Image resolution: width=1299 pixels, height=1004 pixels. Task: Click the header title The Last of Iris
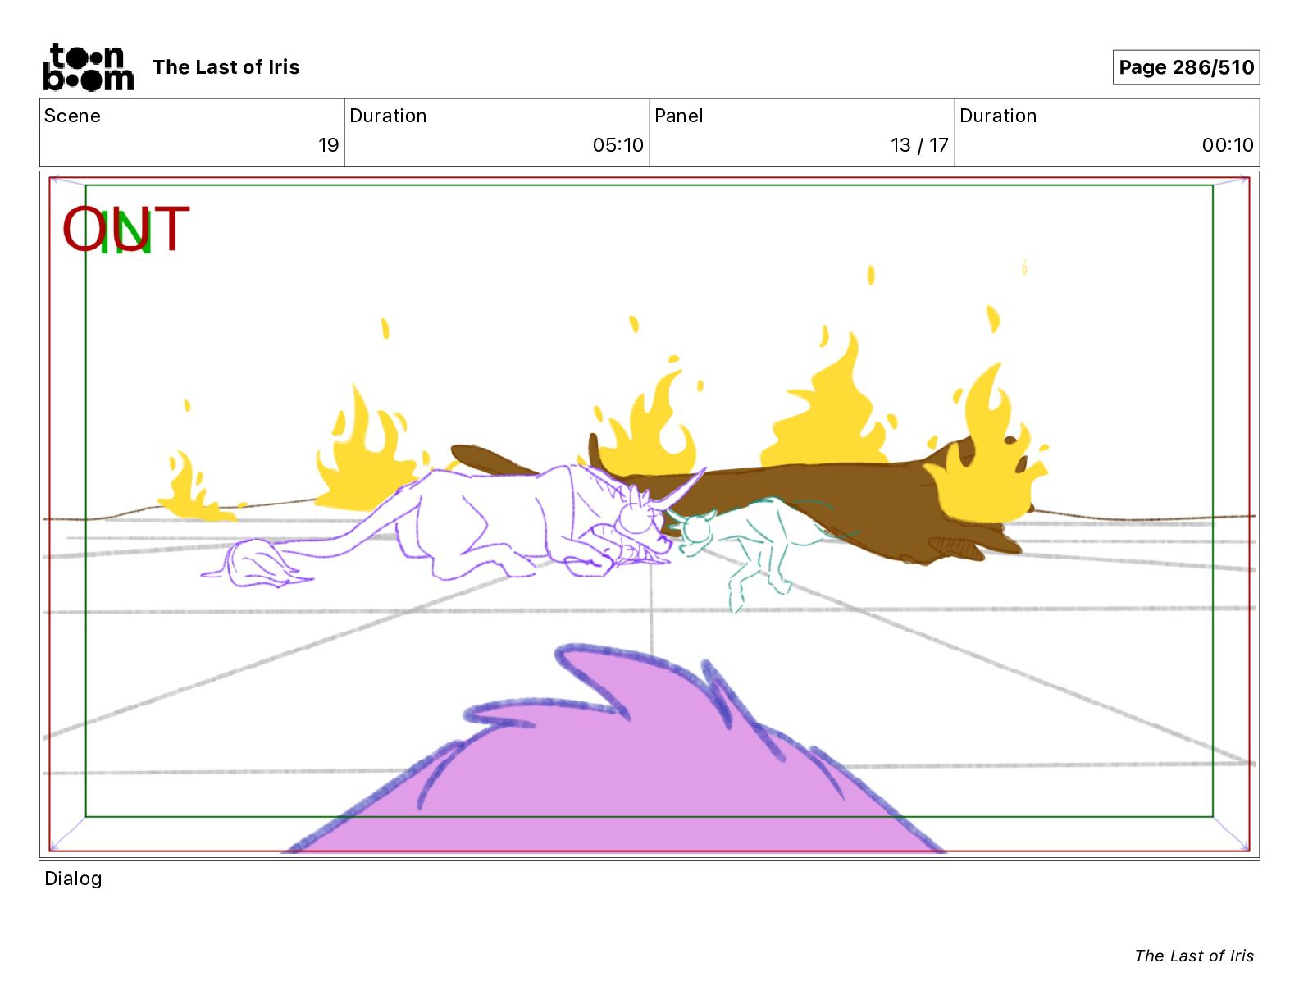pyautogui.click(x=226, y=67)
